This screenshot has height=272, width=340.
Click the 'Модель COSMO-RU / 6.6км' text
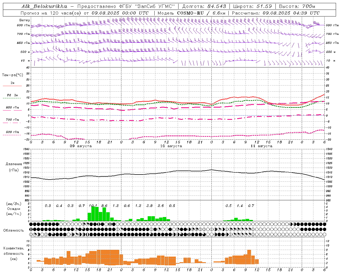[191, 13]
